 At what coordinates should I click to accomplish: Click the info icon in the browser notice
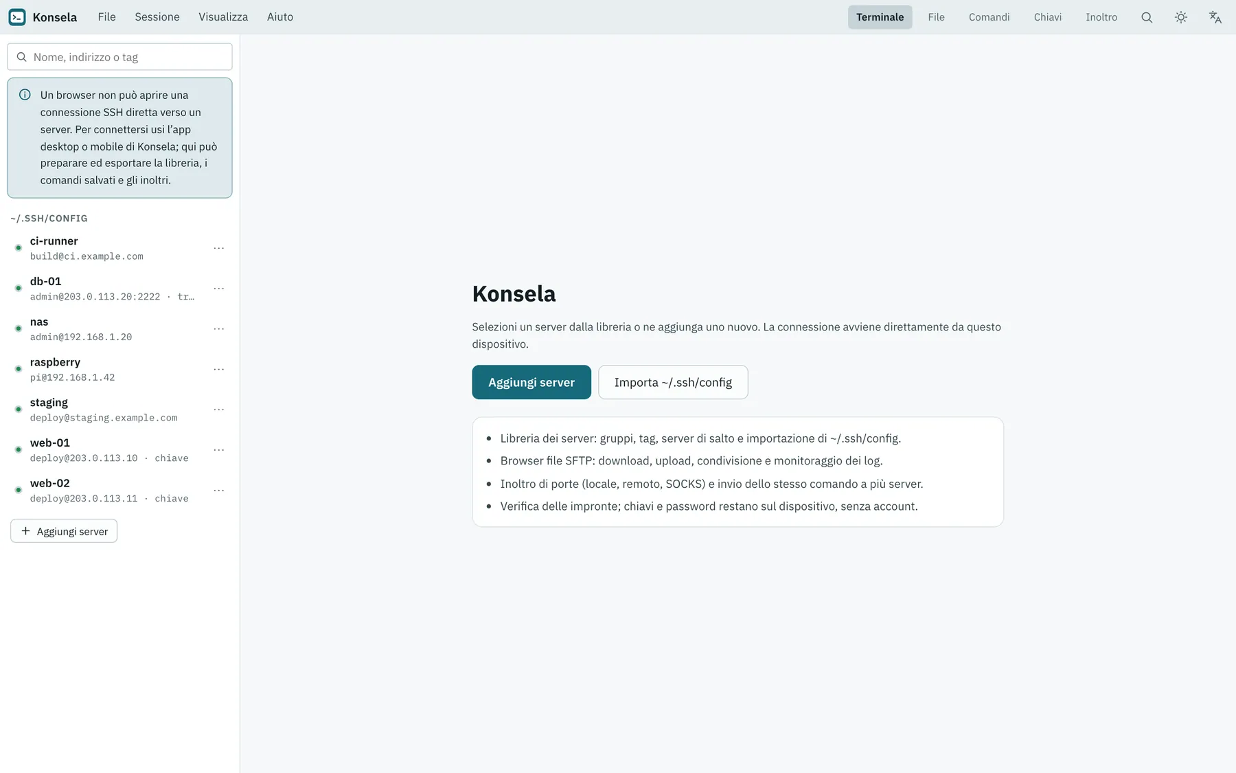pos(25,95)
